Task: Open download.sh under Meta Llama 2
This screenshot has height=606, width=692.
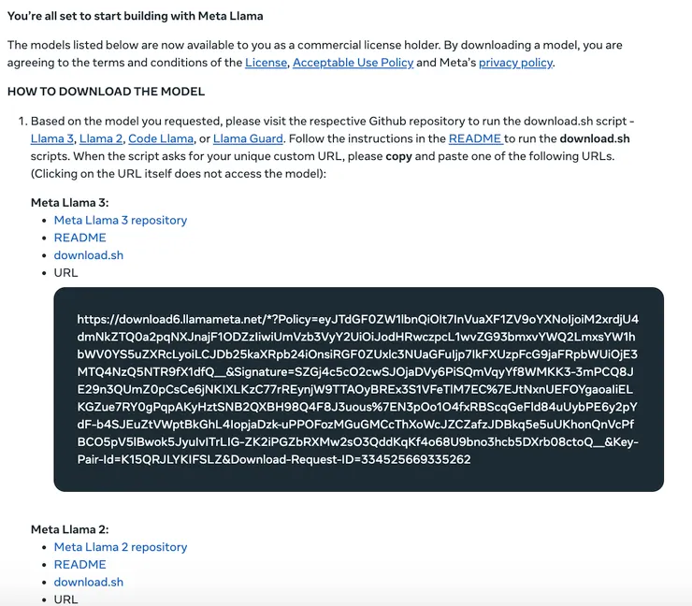Action: pyautogui.click(x=89, y=583)
